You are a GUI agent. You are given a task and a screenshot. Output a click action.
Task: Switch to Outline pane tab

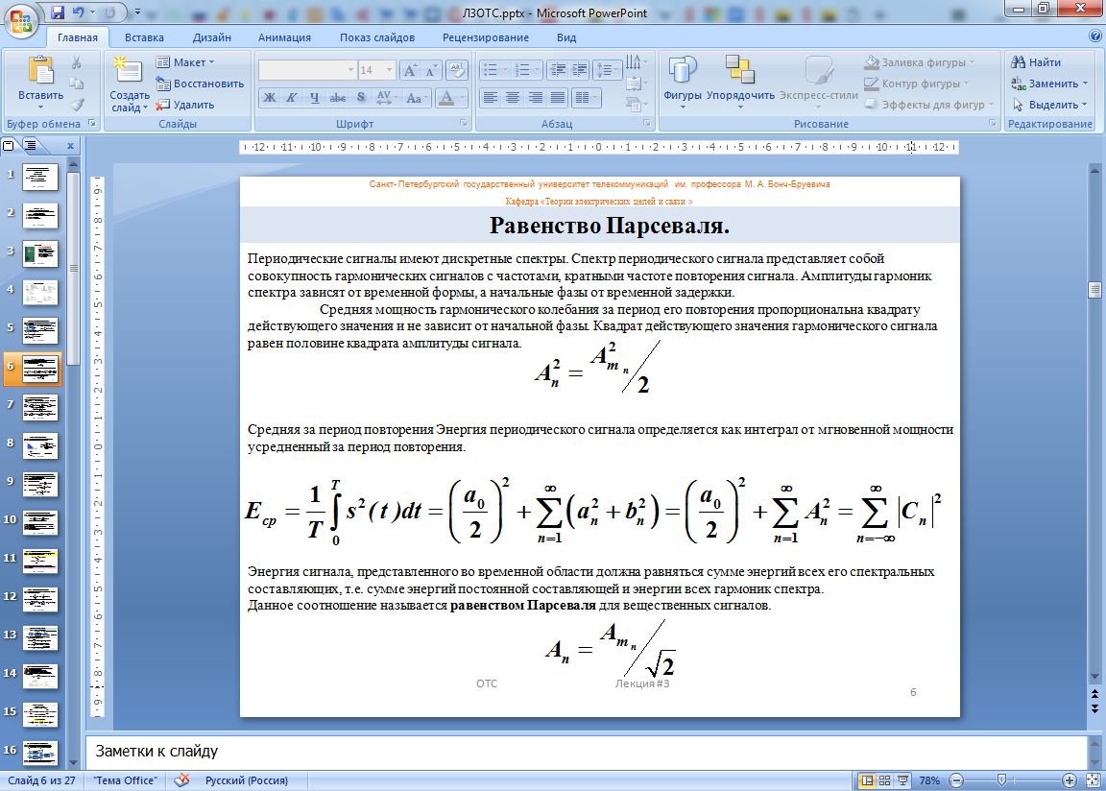[x=29, y=145]
